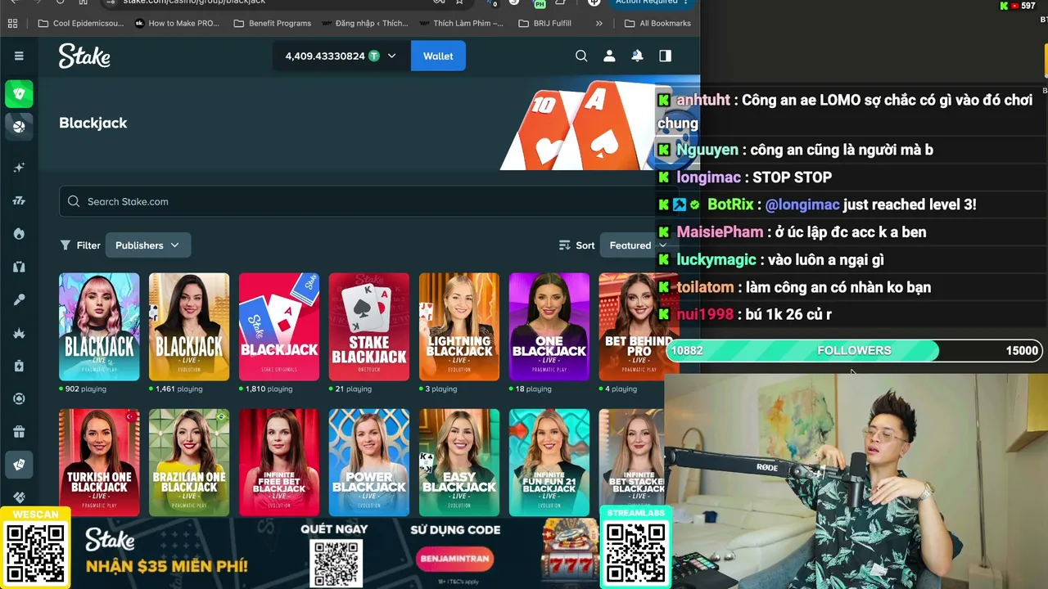Expand the Publishers filter dropdown
The height and width of the screenshot is (589, 1048).
[x=147, y=245]
